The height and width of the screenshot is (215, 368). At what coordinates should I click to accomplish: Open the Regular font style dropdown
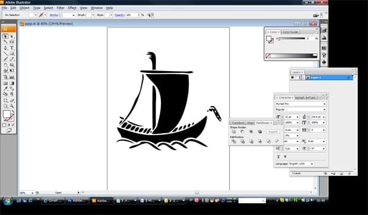[x=301, y=110]
